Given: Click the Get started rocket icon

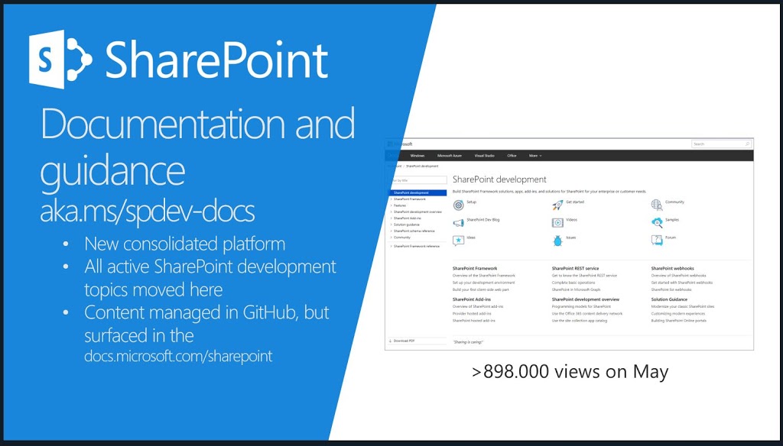Looking at the screenshot, I should click(557, 205).
